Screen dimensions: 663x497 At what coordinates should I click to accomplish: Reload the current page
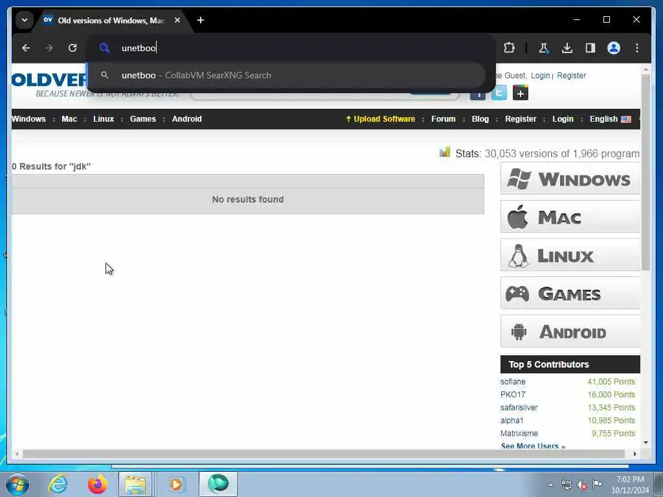[x=73, y=48]
